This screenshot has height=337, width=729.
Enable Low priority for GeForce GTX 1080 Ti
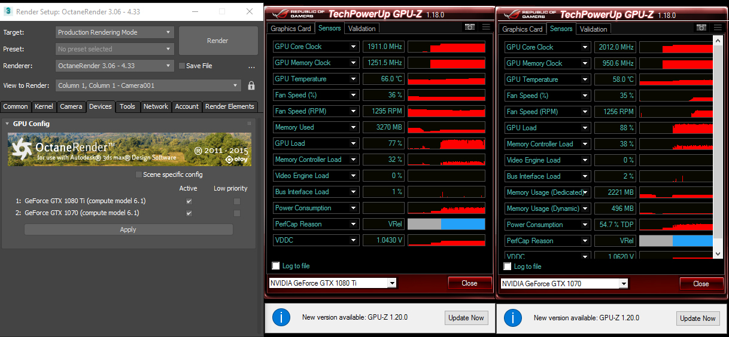[237, 201]
